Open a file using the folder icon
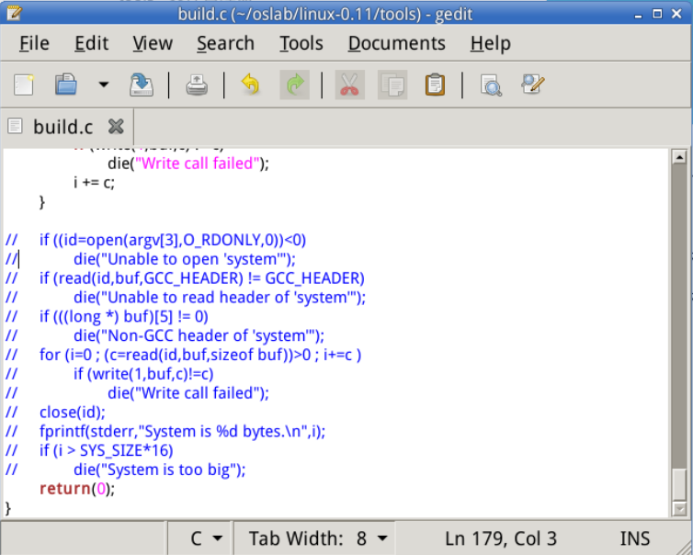 click(x=66, y=85)
